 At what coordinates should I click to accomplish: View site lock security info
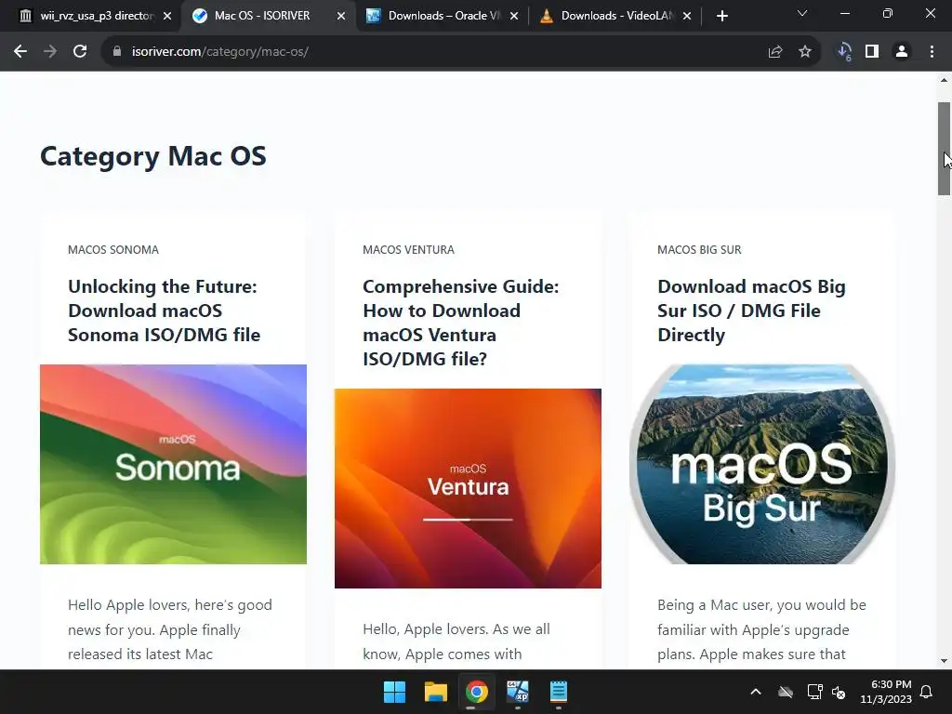click(x=116, y=52)
